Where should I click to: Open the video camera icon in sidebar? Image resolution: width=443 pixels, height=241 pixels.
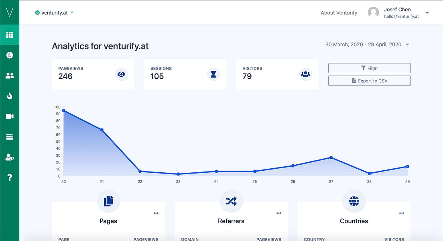[x=10, y=116]
